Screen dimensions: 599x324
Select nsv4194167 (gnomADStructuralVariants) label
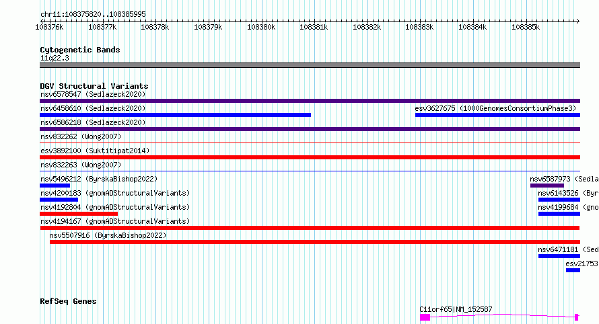tap(115, 221)
